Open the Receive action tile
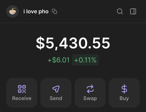The image size is (146, 112). tap(22, 93)
